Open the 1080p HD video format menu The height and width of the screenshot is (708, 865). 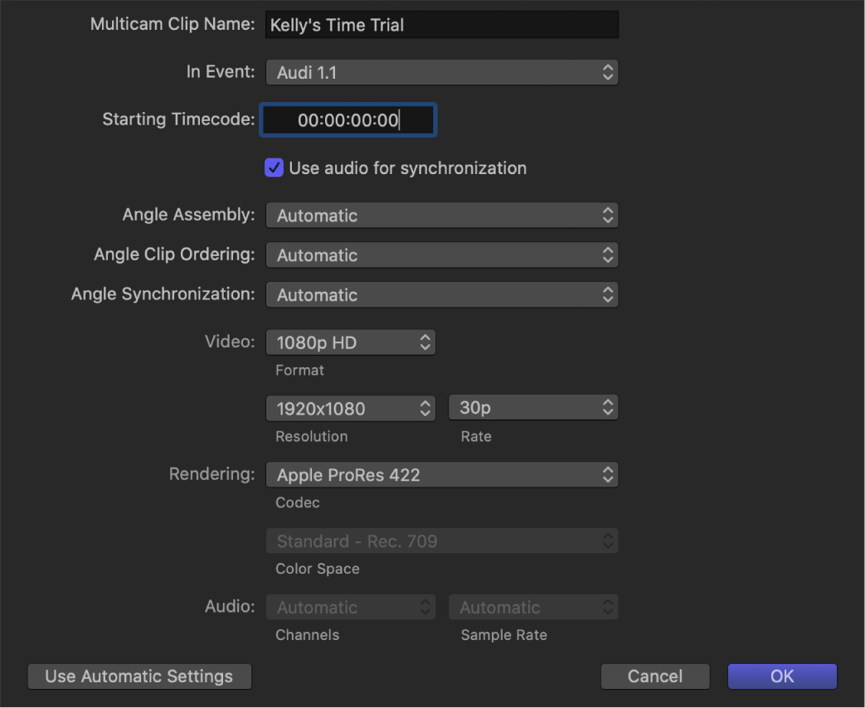[x=350, y=342]
